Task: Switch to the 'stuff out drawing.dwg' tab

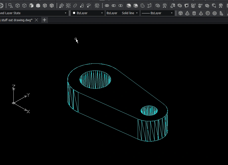Action: [x=16, y=20]
